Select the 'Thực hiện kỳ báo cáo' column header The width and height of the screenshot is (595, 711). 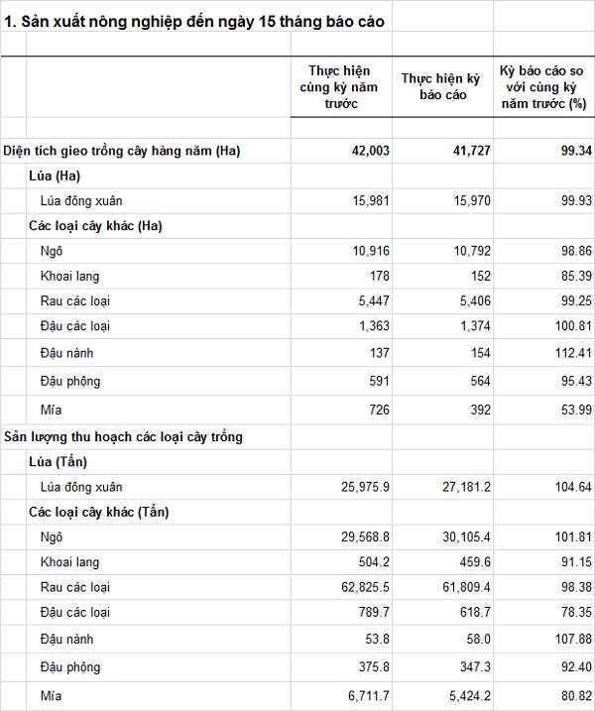tap(441, 87)
